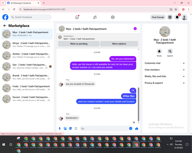Click the back arrow beside Marketplace

pyautogui.click(x=5, y=26)
